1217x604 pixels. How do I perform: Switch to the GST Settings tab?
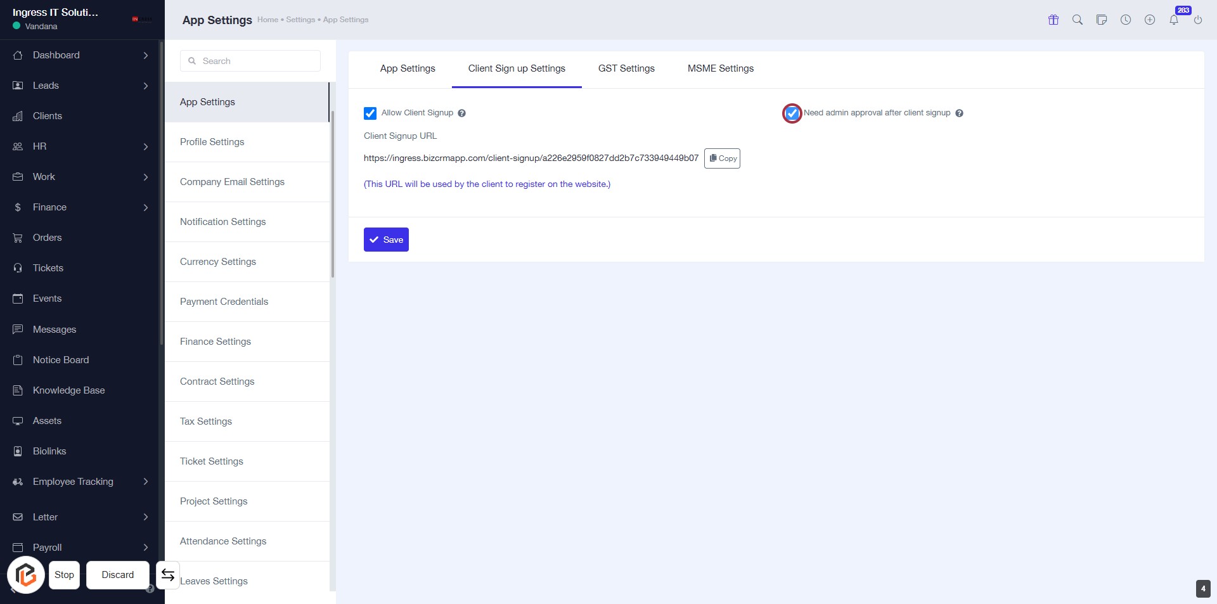coord(626,68)
